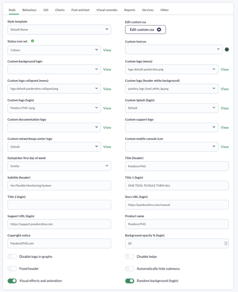Click View link next to Status icon set
This screenshot has width=238, height=292.
pos(107,50)
